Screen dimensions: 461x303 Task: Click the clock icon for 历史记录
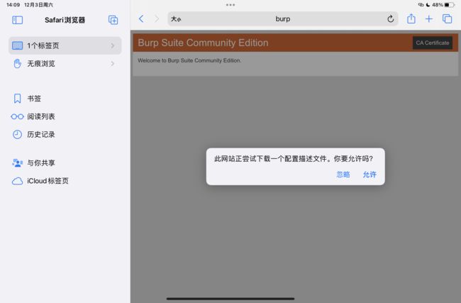point(17,134)
